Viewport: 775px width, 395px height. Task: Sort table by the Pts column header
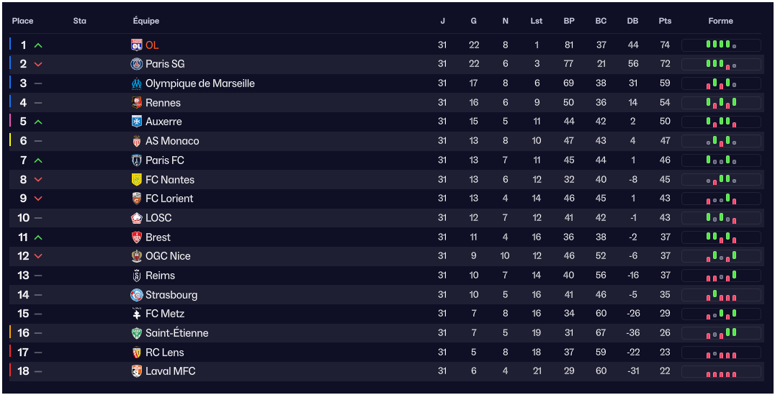click(x=665, y=21)
